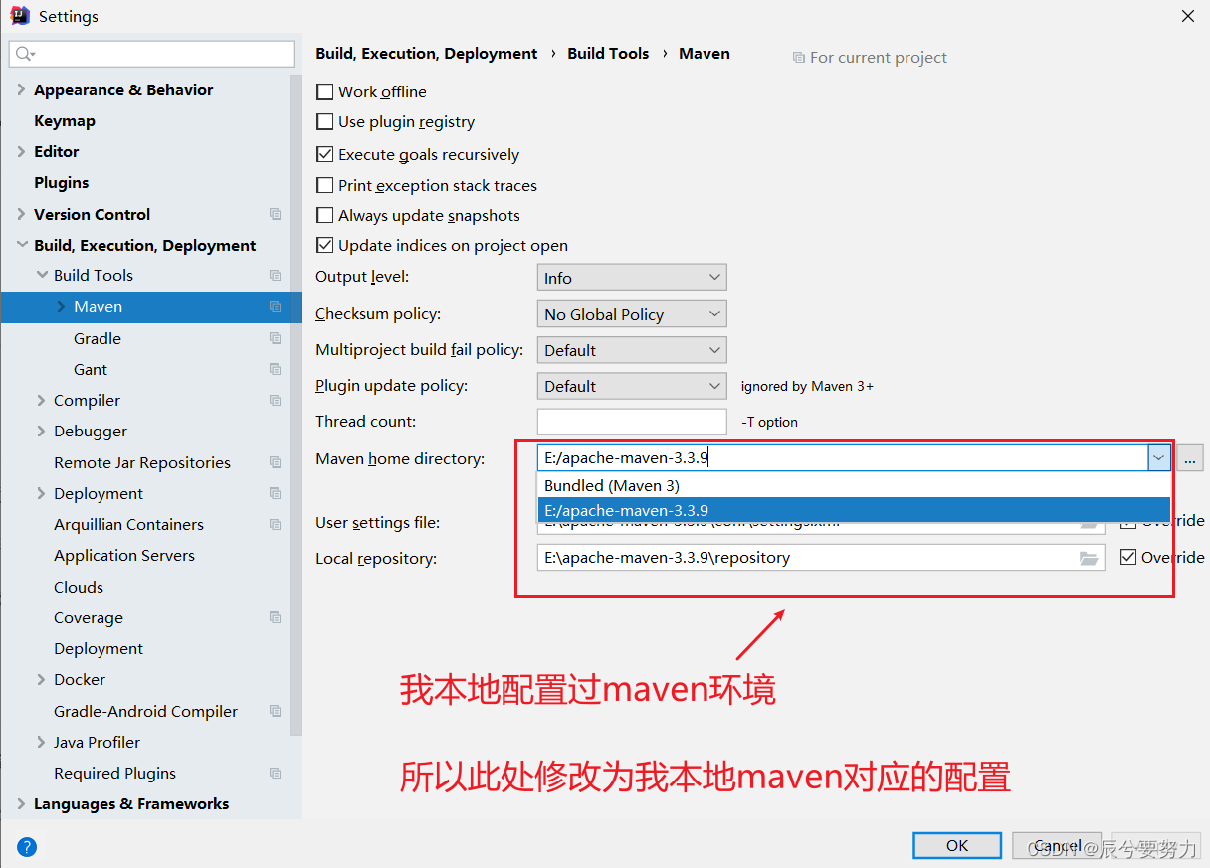Close the Settings dialog
This screenshot has height=868, width=1210.
pyautogui.click(x=1188, y=16)
